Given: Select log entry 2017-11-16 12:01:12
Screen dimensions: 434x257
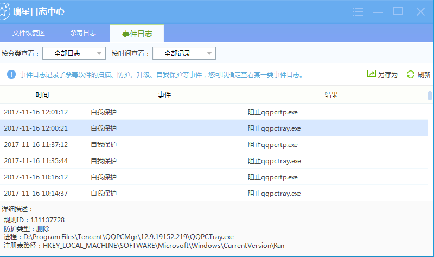Looking at the screenshot, I should click(x=214, y=112).
